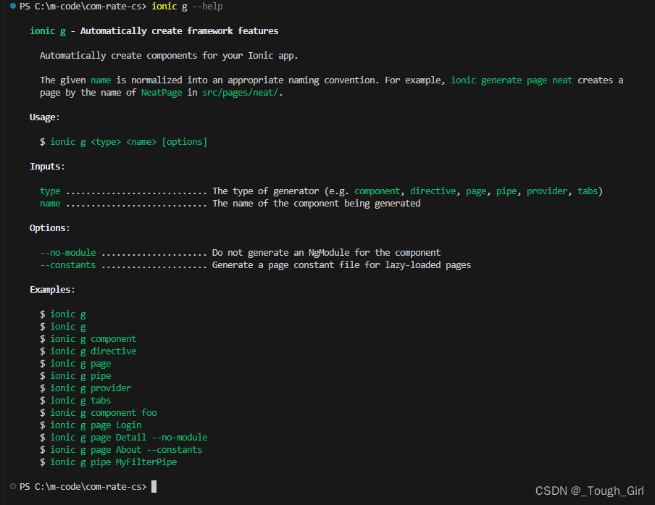Click the text 'The name of the component being generated'
Image resolution: width=655 pixels, height=505 pixels.
click(x=316, y=204)
